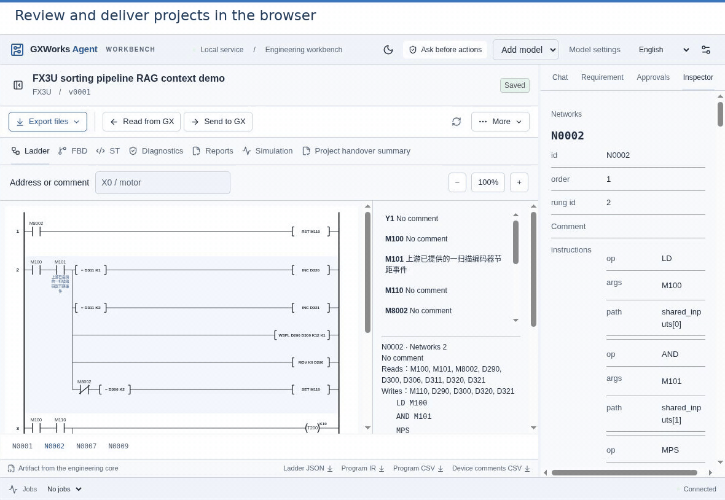This screenshot has height=500, width=725.
Task: Click the artifact file icon in footer
Action: click(x=12, y=468)
